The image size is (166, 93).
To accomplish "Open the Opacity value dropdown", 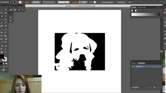I will tap(87, 2).
